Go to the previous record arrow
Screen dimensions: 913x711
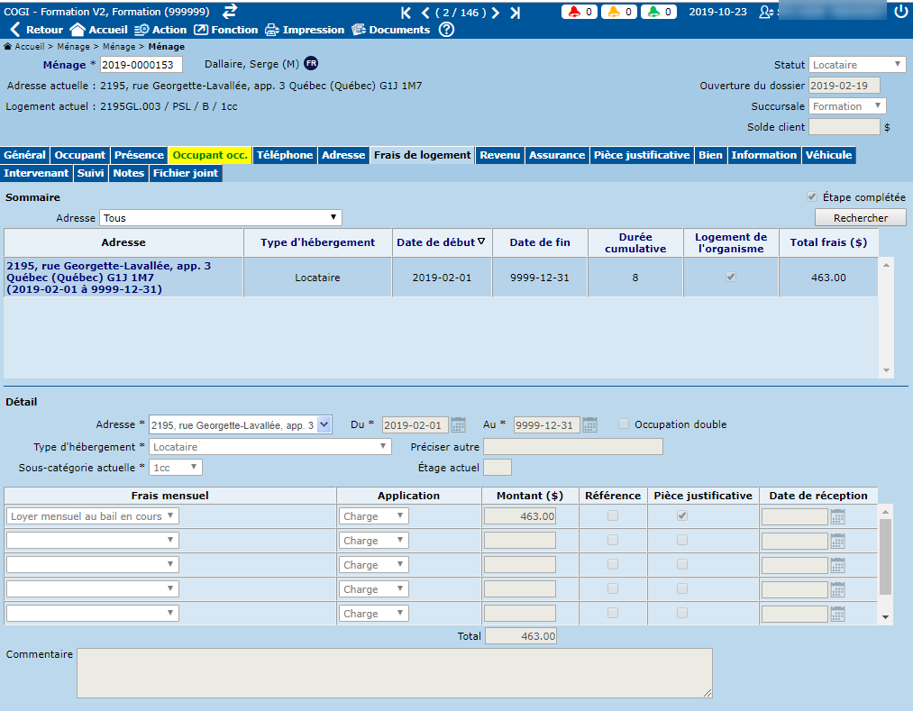[425, 13]
